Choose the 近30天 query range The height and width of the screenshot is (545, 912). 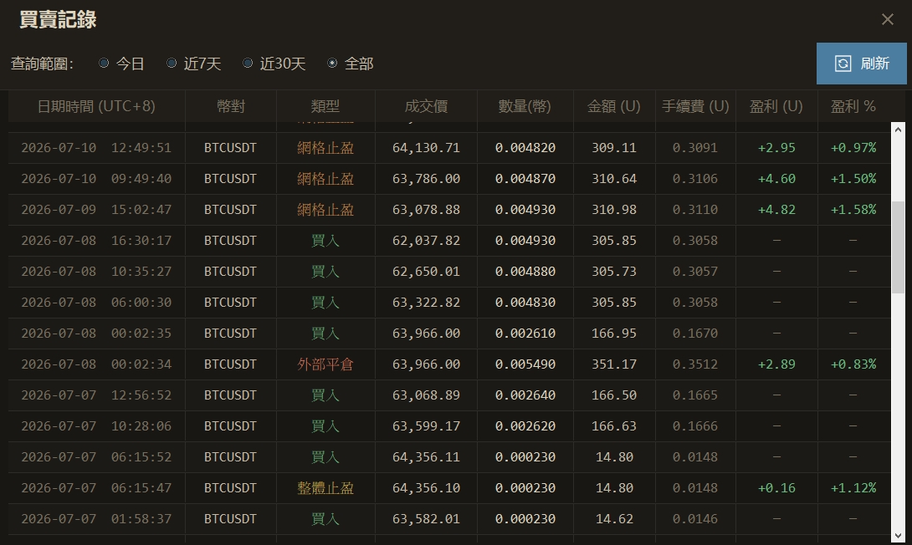274,64
